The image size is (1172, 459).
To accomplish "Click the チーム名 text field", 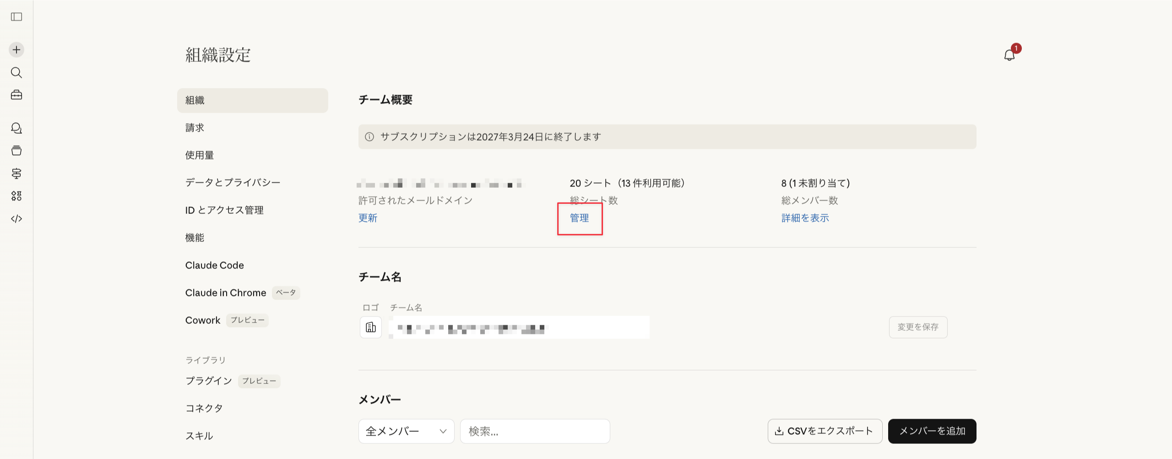I will pos(519,328).
